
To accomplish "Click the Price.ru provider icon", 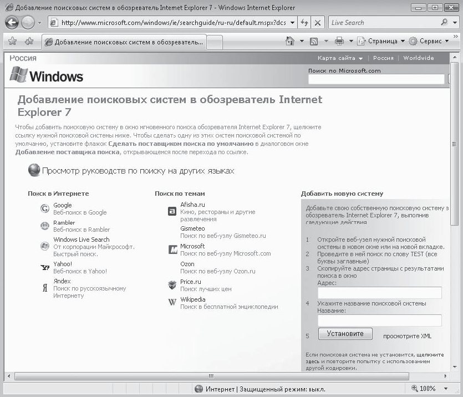I will pos(172,285).
